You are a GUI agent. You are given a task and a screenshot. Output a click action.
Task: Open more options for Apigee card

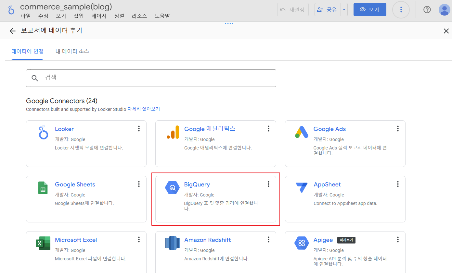pyautogui.click(x=398, y=240)
